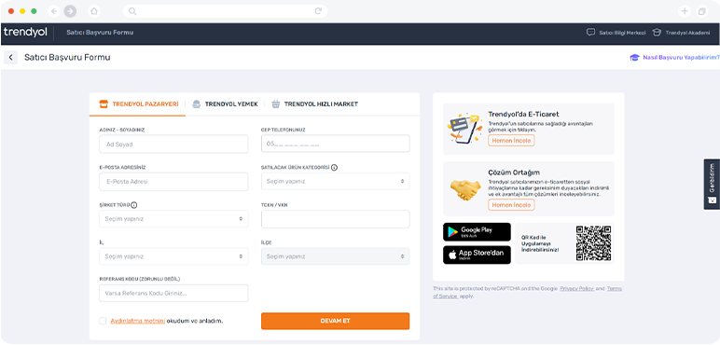This screenshot has height=345, width=720.
Task: Click browser back arrow button
Action: click(54, 11)
